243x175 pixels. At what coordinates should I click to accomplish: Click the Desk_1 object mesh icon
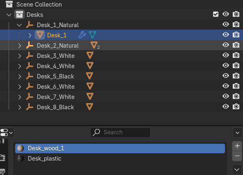pyautogui.click(x=40, y=35)
